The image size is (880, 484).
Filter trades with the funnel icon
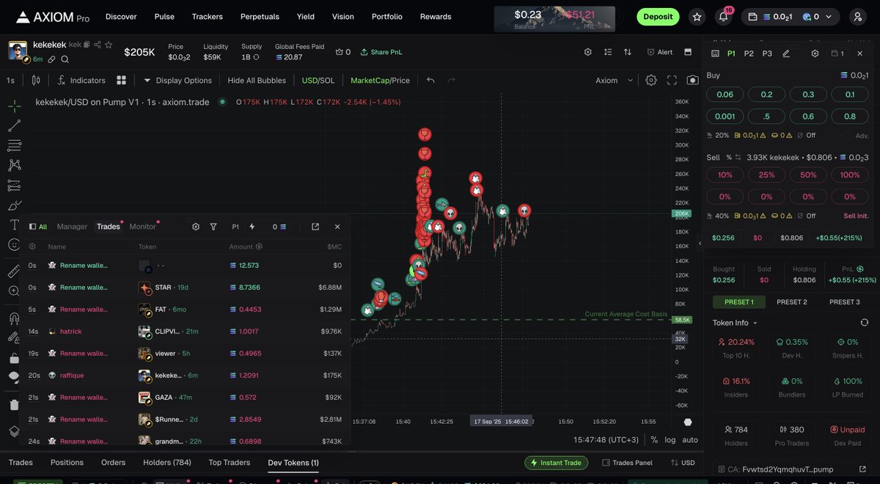pos(213,227)
